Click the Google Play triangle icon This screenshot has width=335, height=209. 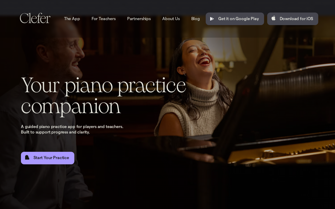(x=212, y=19)
